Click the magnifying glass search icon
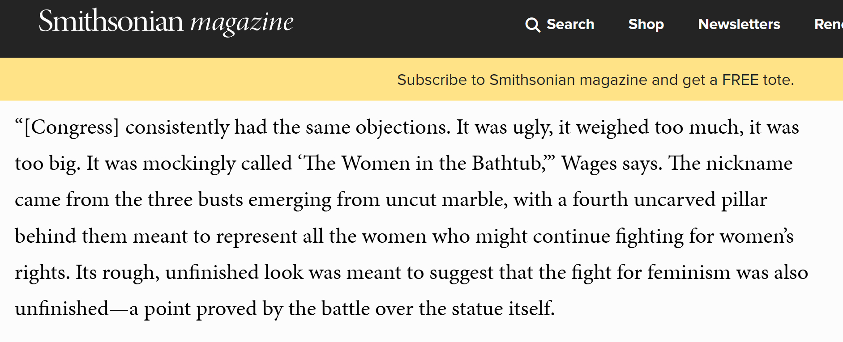843x342 pixels. (532, 25)
